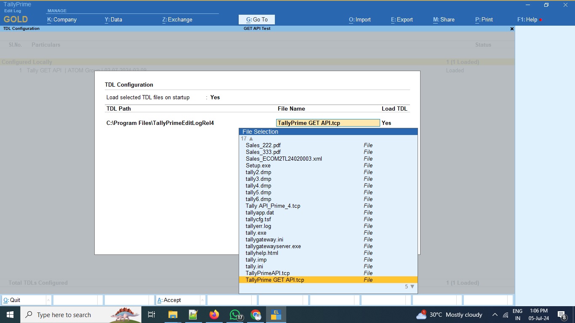
Task: Click the A: Accept button
Action: tap(178, 300)
